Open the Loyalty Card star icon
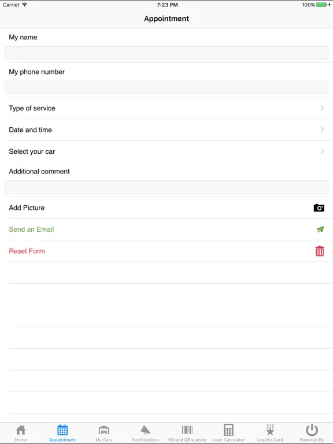The image size is (333, 444). coord(270,430)
